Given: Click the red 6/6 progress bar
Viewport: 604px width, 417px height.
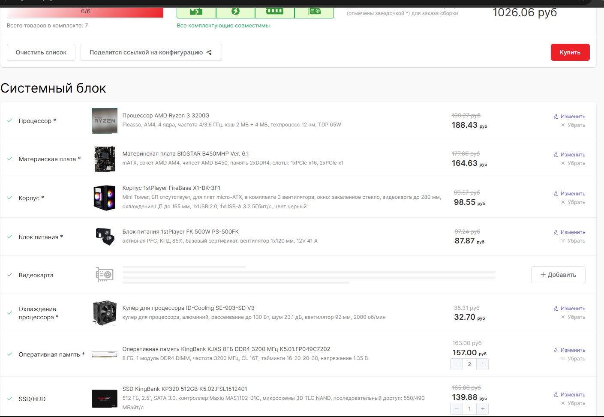Looking at the screenshot, I should click(x=85, y=12).
